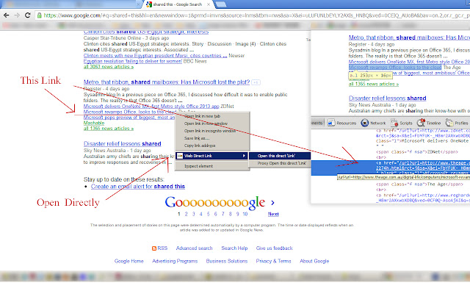The width and height of the screenshot is (470, 294).
Task: Go to results page 10
Action: pyautogui.click(x=245, y=214)
